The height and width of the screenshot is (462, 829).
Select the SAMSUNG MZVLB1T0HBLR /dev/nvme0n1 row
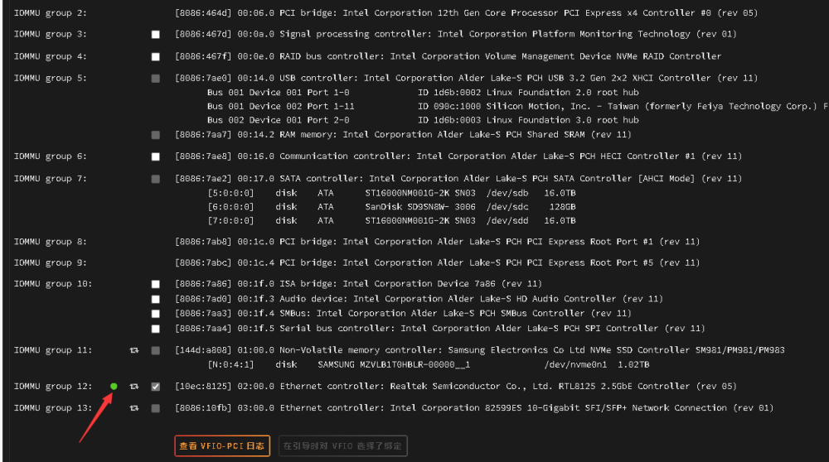click(x=429, y=364)
